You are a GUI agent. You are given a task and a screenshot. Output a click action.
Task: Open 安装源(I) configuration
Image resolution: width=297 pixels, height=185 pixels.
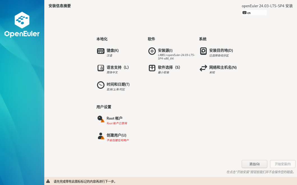(165, 51)
